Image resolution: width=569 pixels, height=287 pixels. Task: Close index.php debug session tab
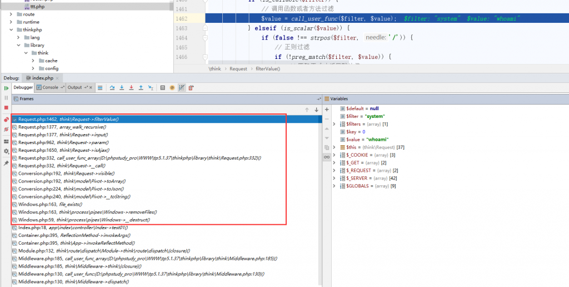pos(57,78)
